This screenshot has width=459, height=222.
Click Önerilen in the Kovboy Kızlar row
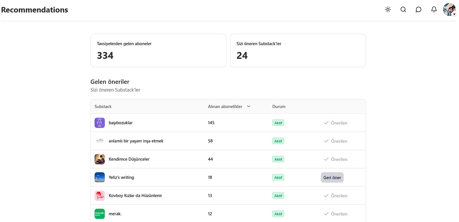pyautogui.click(x=336, y=196)
